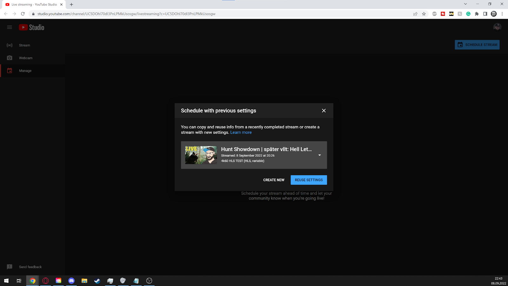The height and width of the screenshot is (286, 508).
Task: Click the Manage calendar icon
Action: 10,71
